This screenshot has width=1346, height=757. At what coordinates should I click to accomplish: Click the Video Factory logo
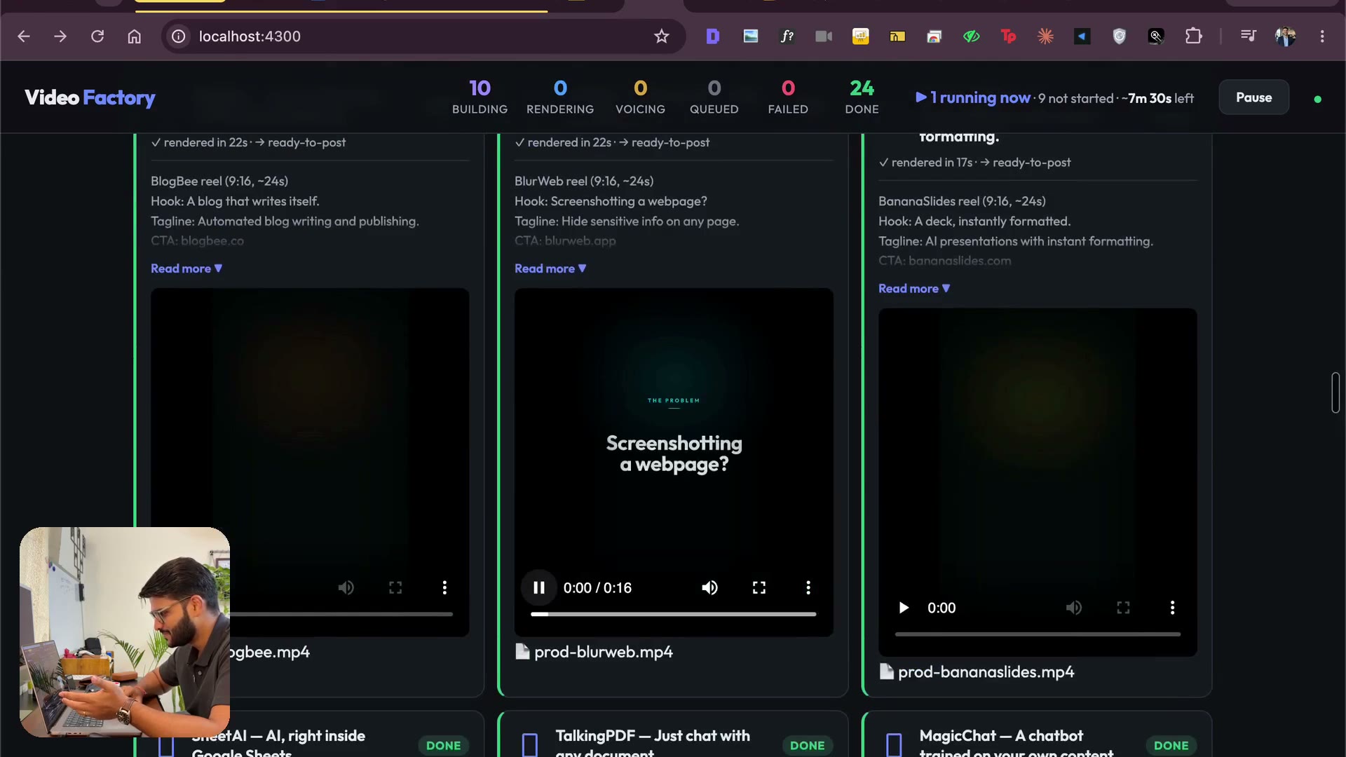(x=90, y=97)
